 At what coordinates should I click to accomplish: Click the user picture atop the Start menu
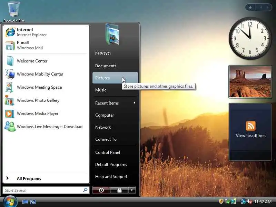coord(112,34)
